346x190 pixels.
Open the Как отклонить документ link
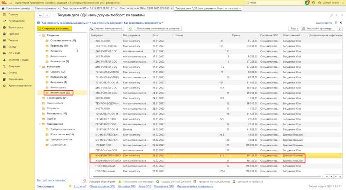pyautogui.click(x=107, y=23)
